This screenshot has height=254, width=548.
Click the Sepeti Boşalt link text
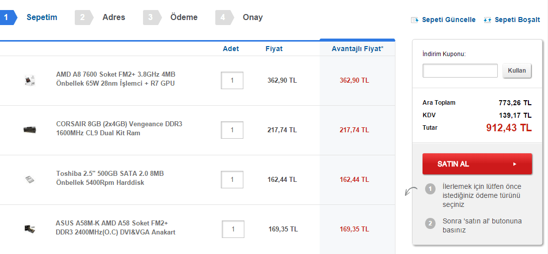point(517,20)
